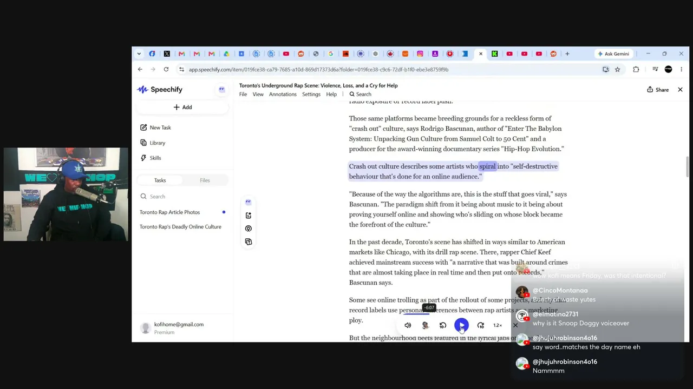693x389 pixels.
Task: Click the purple AI chat icon in floating toolbar
Action: 248,202
